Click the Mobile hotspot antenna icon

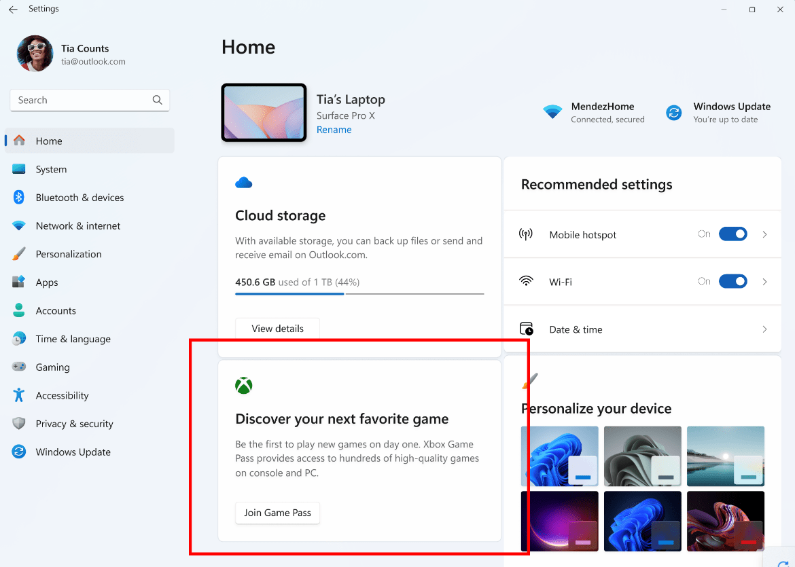tap(526, 234)
